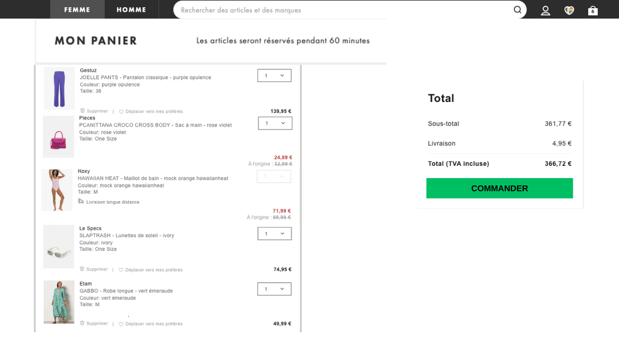Click struck-through original price 32,99 €

[x=283, y=164]
